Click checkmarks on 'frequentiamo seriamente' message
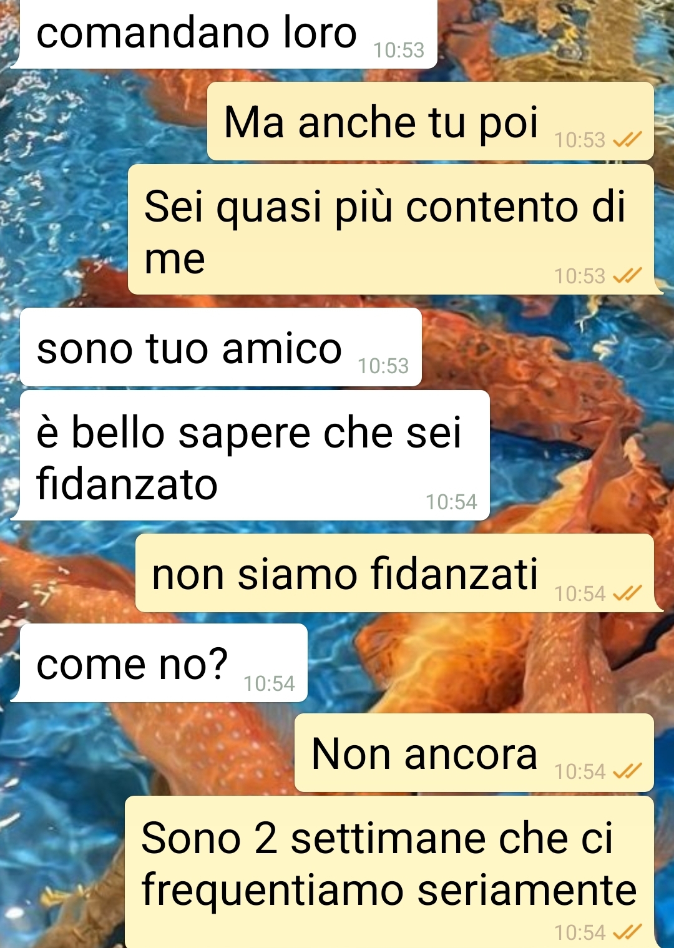The height and width of the screenshot is (948, 674). 627,932
